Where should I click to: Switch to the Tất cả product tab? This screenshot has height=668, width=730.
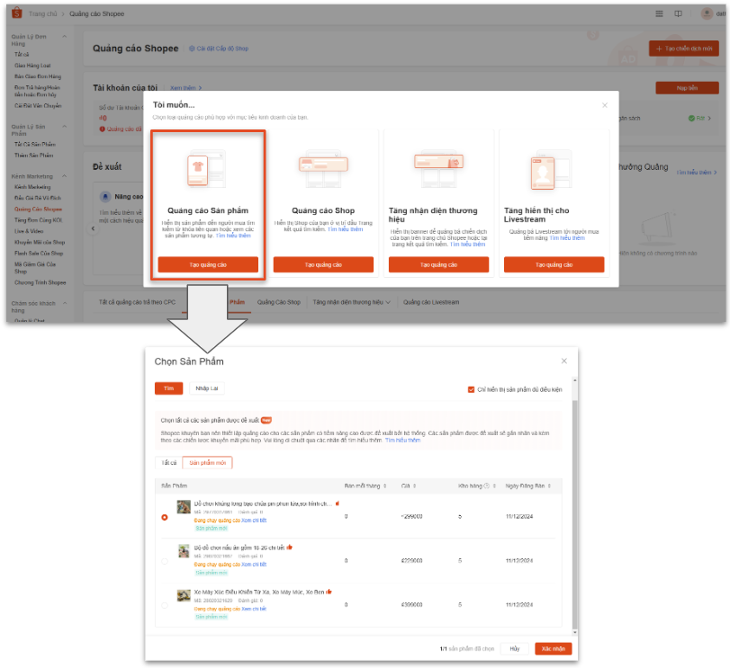pyautogui.click(x=167, y=462)
